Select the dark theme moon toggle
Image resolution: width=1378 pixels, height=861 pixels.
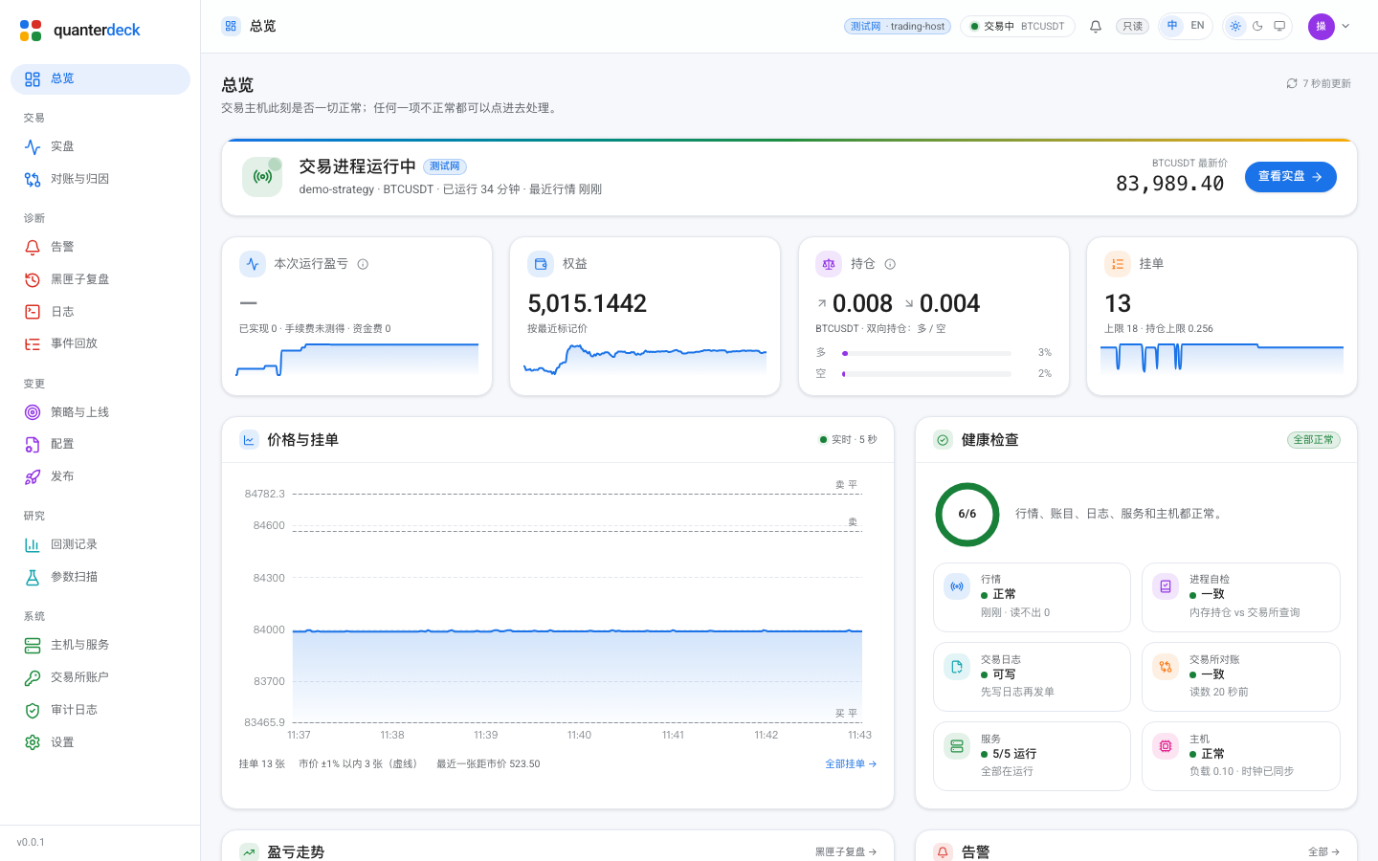point(1257,26)
